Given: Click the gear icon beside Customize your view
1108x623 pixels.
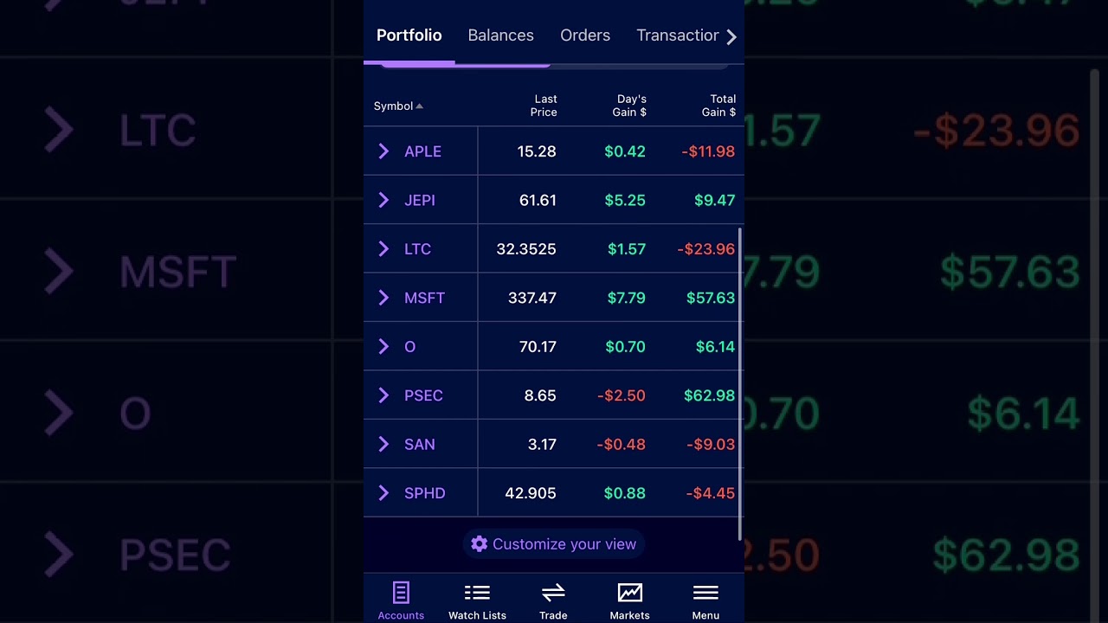Looking at the screenshot, I should pos(480,544).
